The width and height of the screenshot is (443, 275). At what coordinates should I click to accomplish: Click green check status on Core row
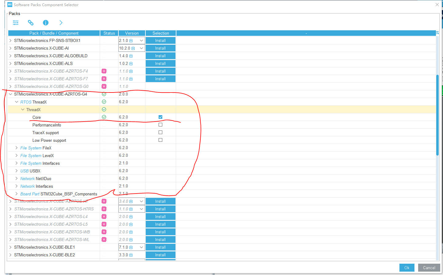pos(104,117)
